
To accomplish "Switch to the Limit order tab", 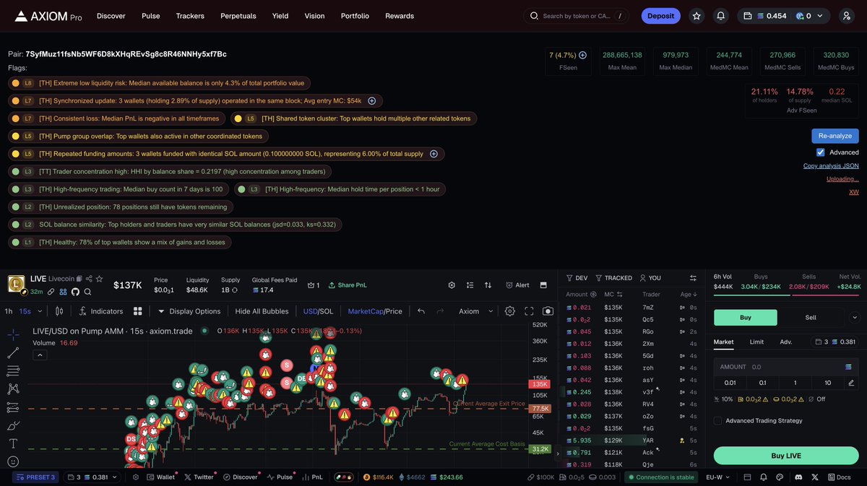I will coord(756,342).
